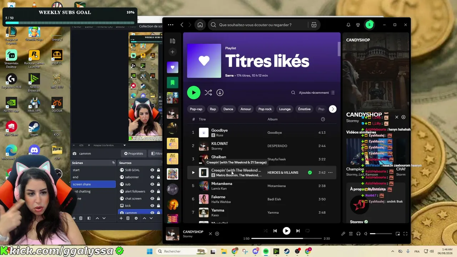Open Motamkena album link
Image resolution: width=457 pixels, height=257 pixels.
pyautogui.click(x=276, y=186)
